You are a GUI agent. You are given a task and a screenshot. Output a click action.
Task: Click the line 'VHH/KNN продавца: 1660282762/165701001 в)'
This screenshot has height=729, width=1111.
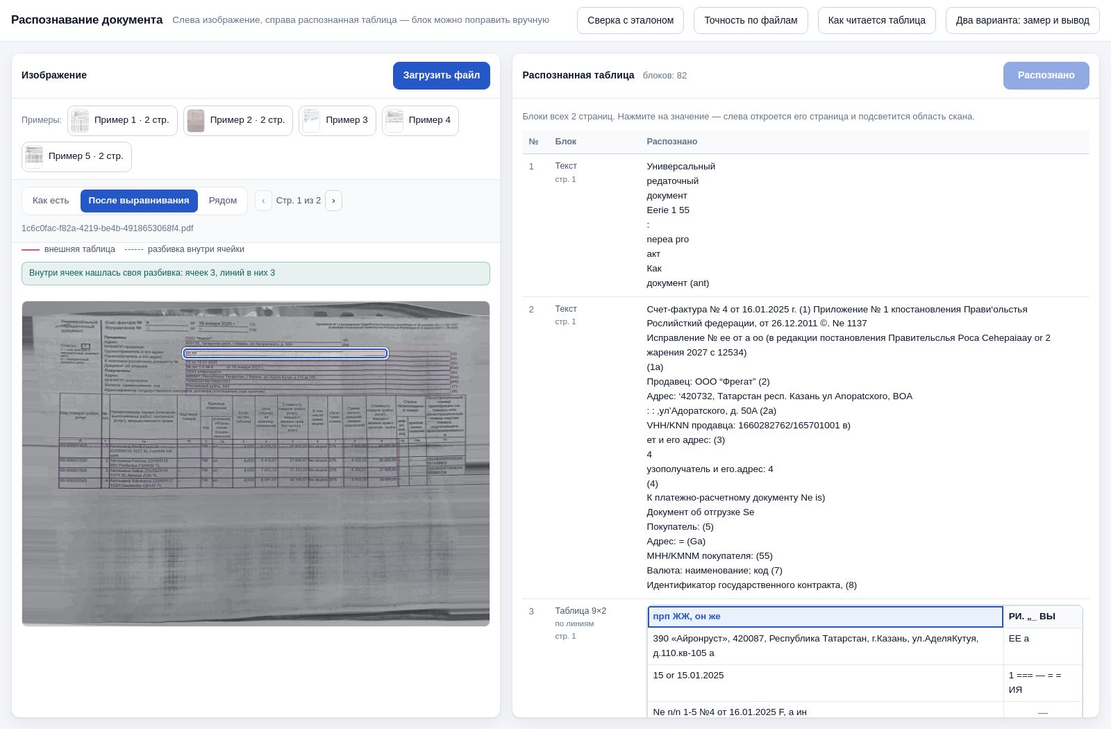[749, 426]
